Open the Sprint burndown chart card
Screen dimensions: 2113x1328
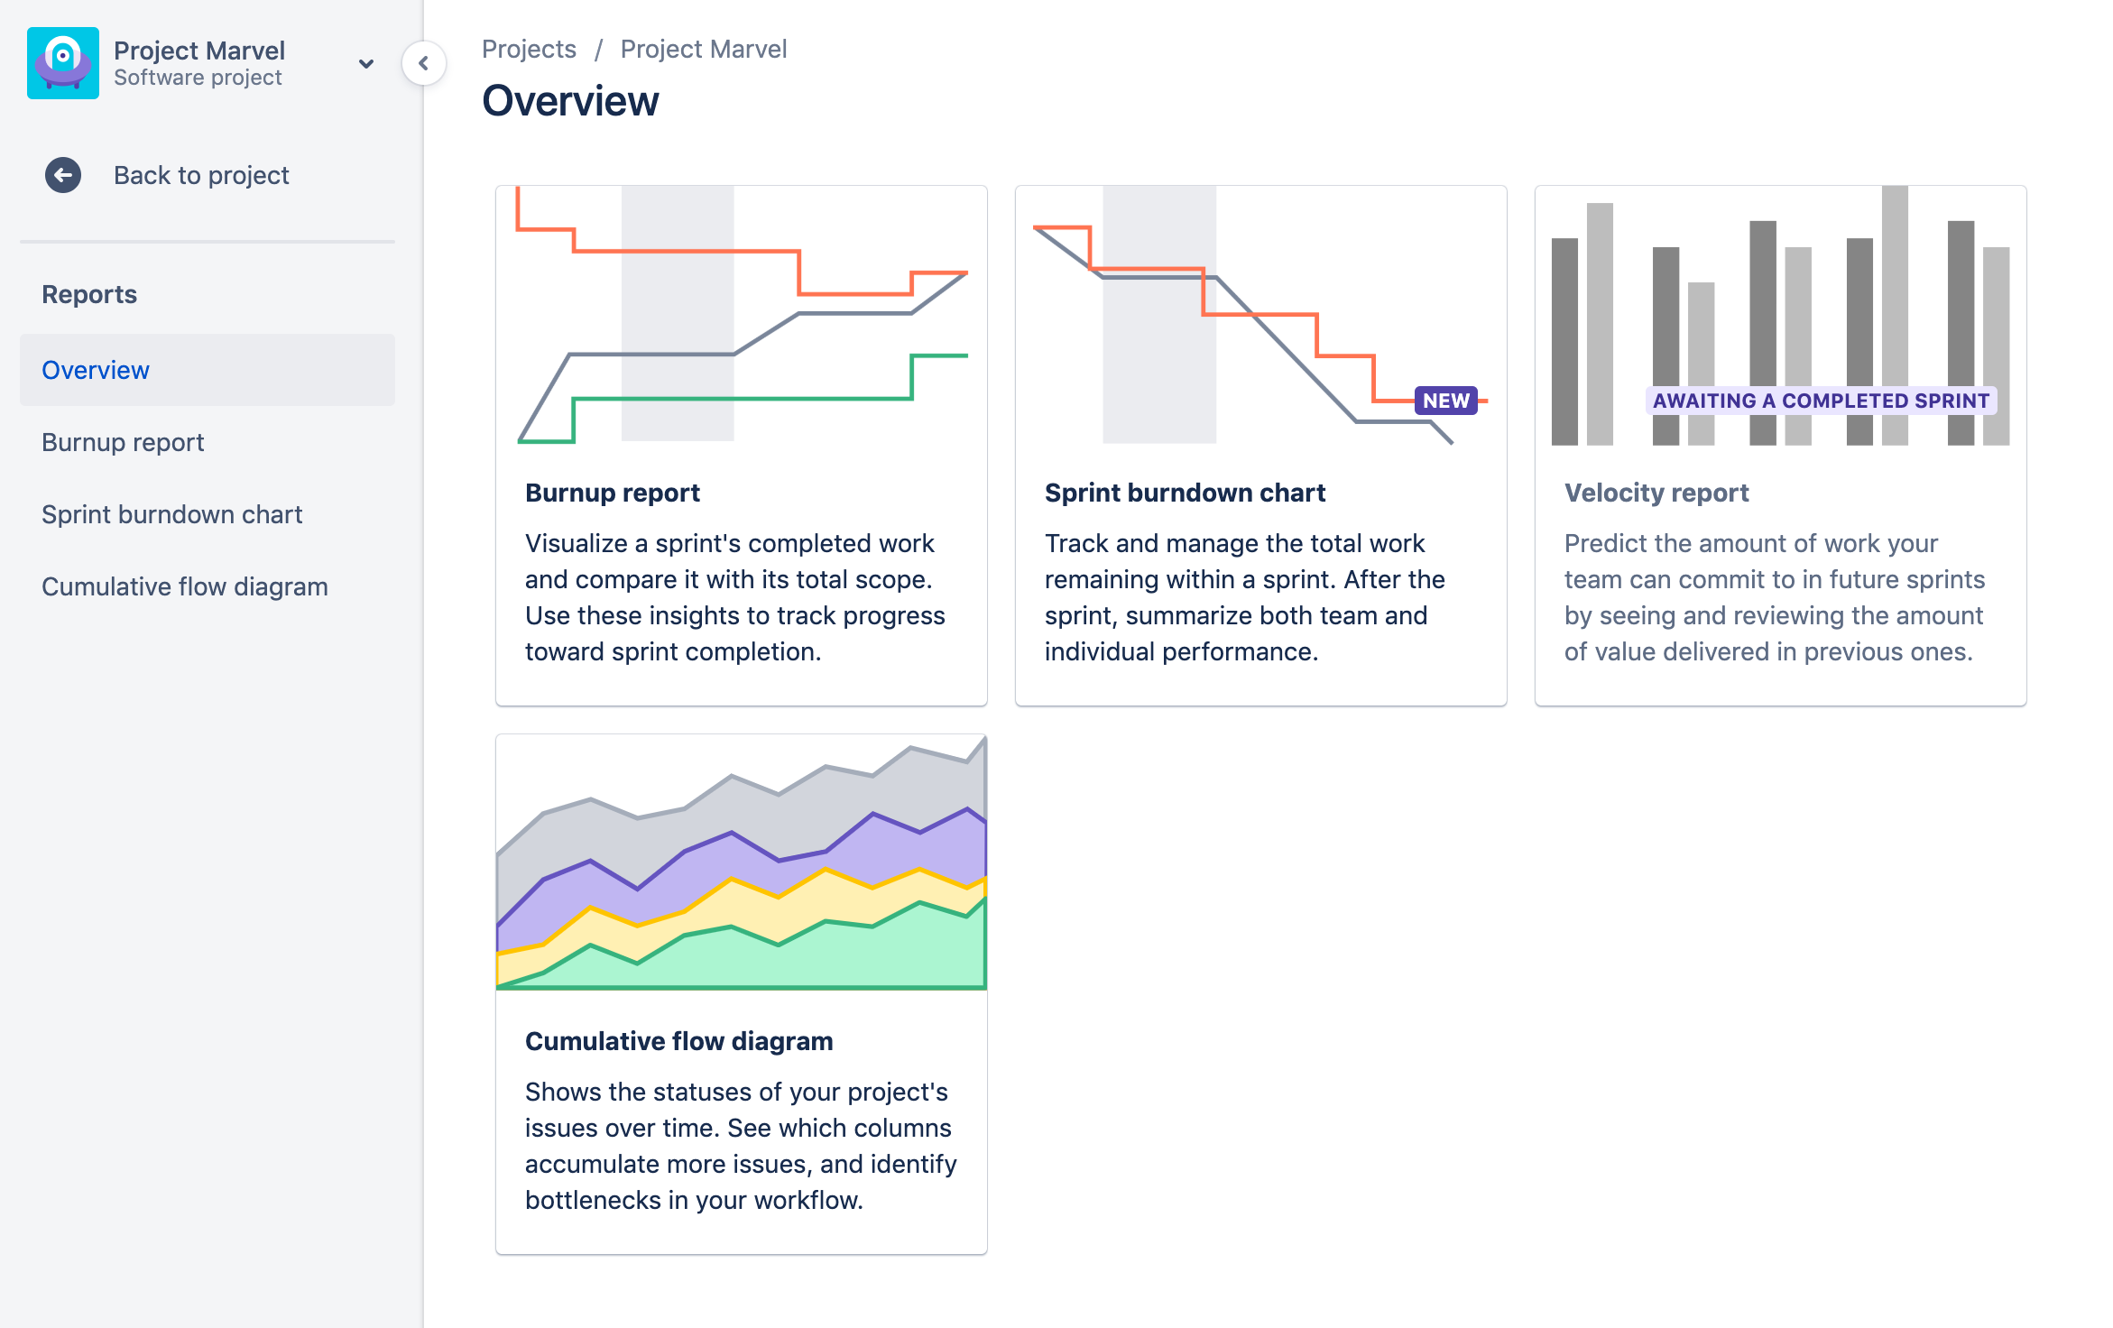(x=1259, y=442)
